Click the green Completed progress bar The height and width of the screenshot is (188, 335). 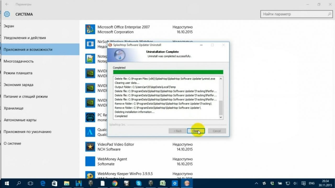[168, 72]
